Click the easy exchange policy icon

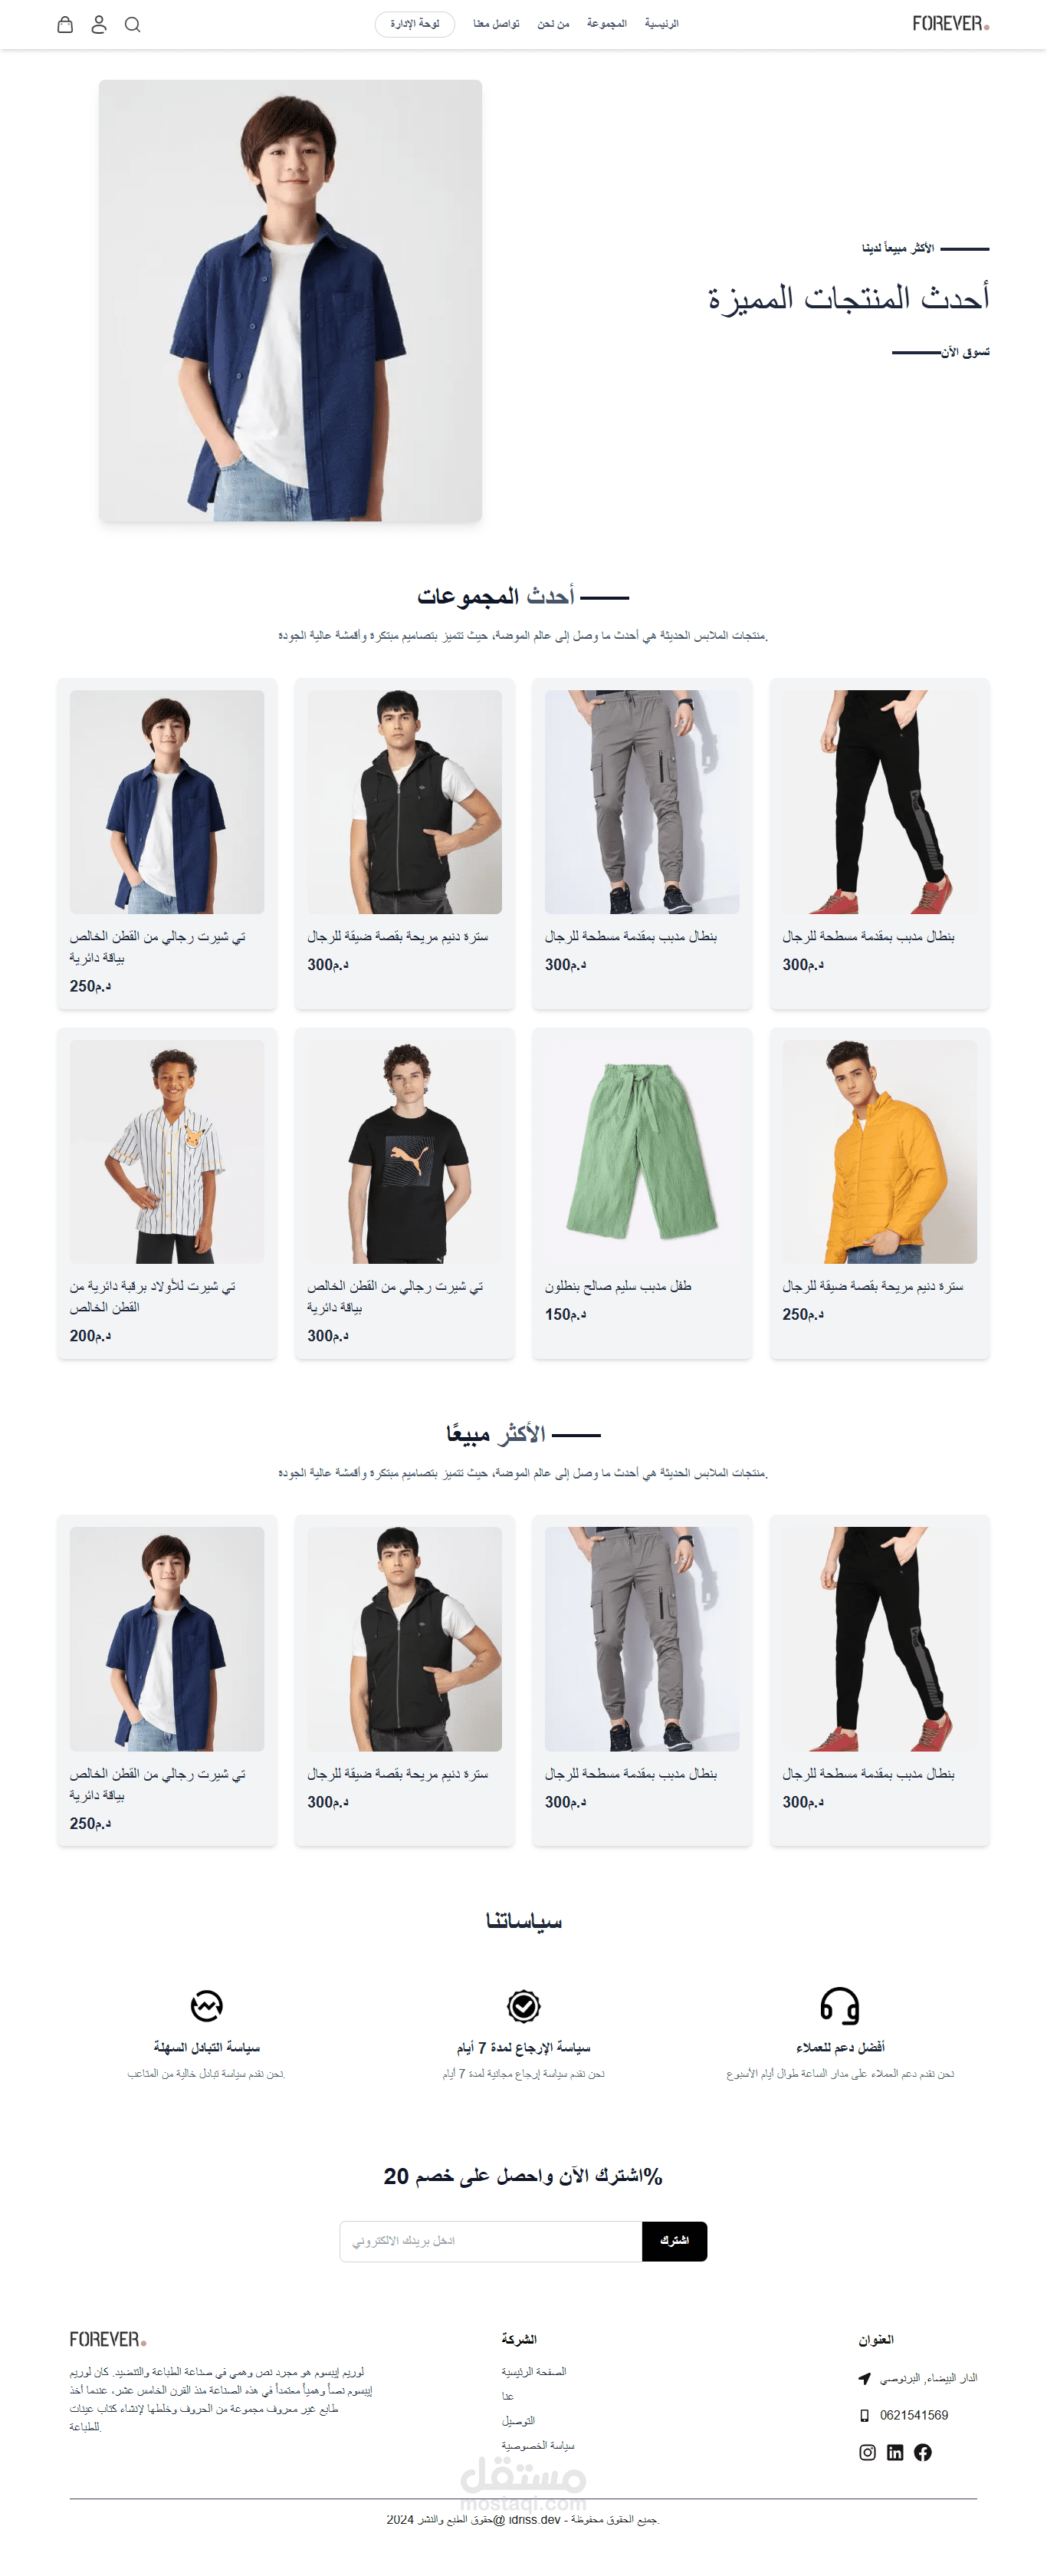point(206,2005)
